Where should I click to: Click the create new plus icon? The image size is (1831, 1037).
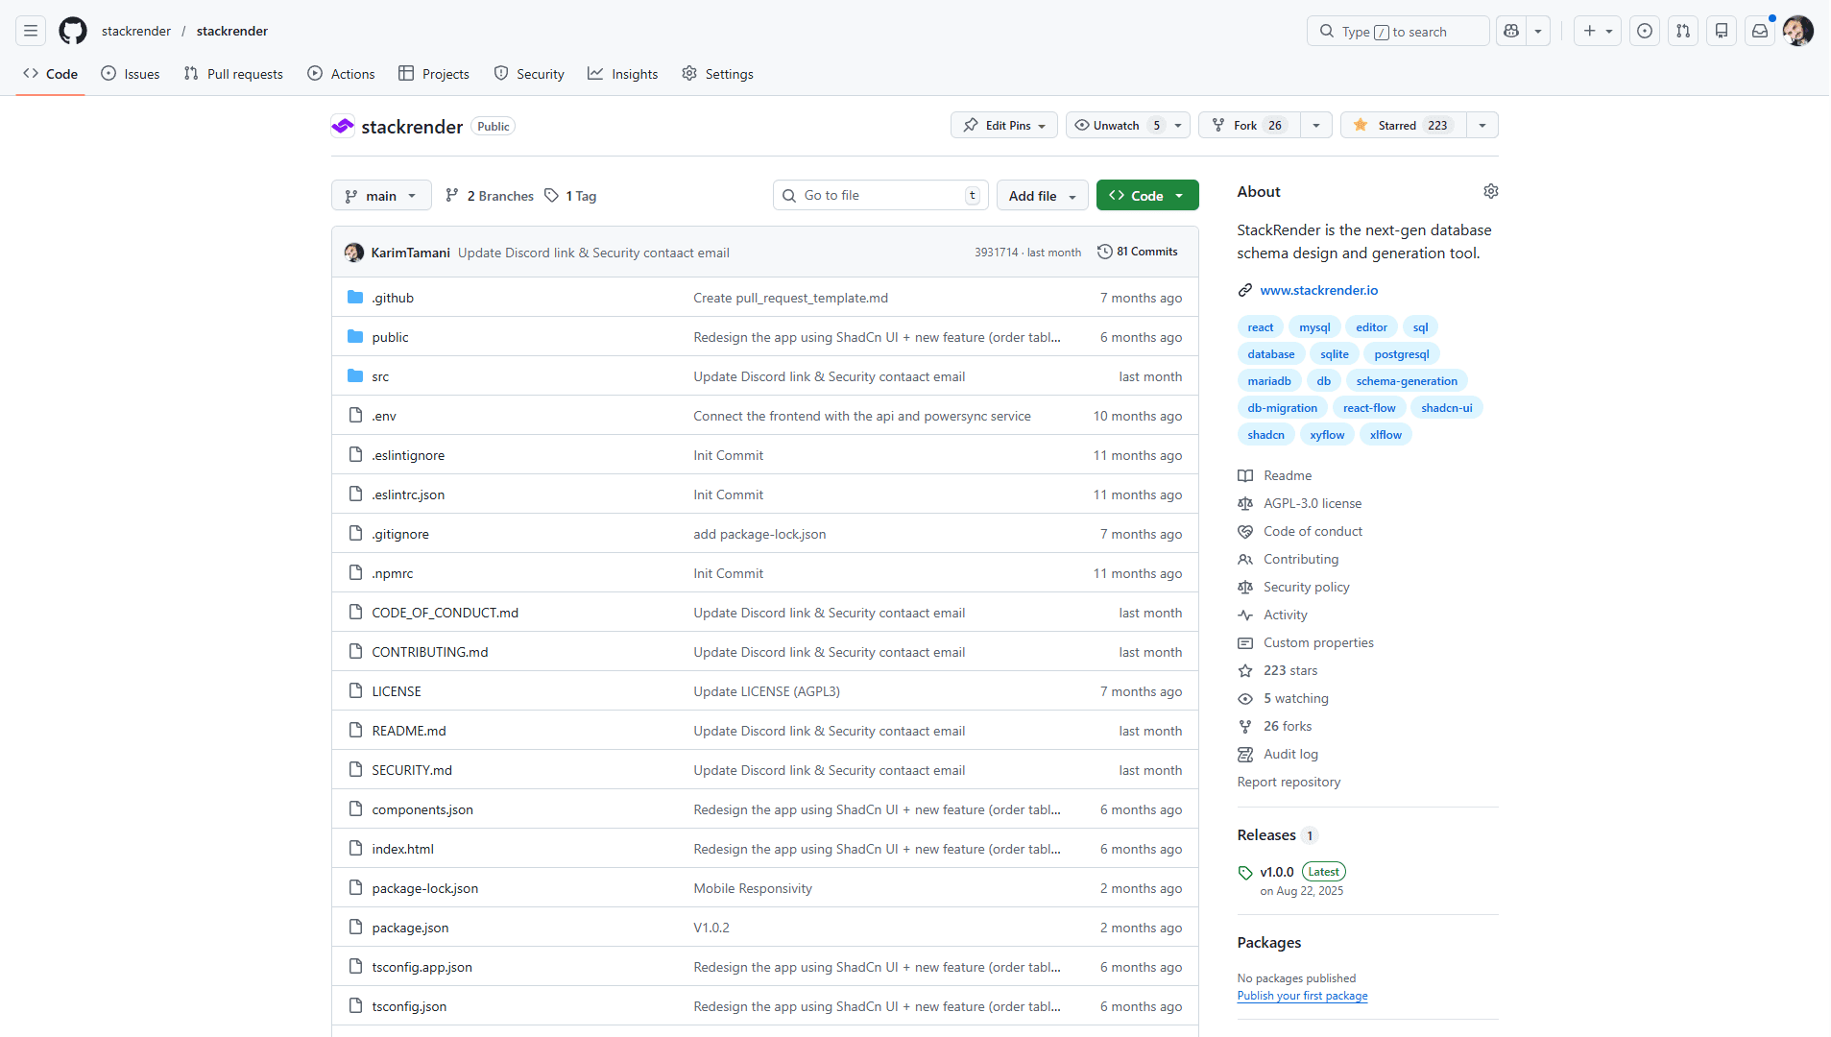(1588, 31)
